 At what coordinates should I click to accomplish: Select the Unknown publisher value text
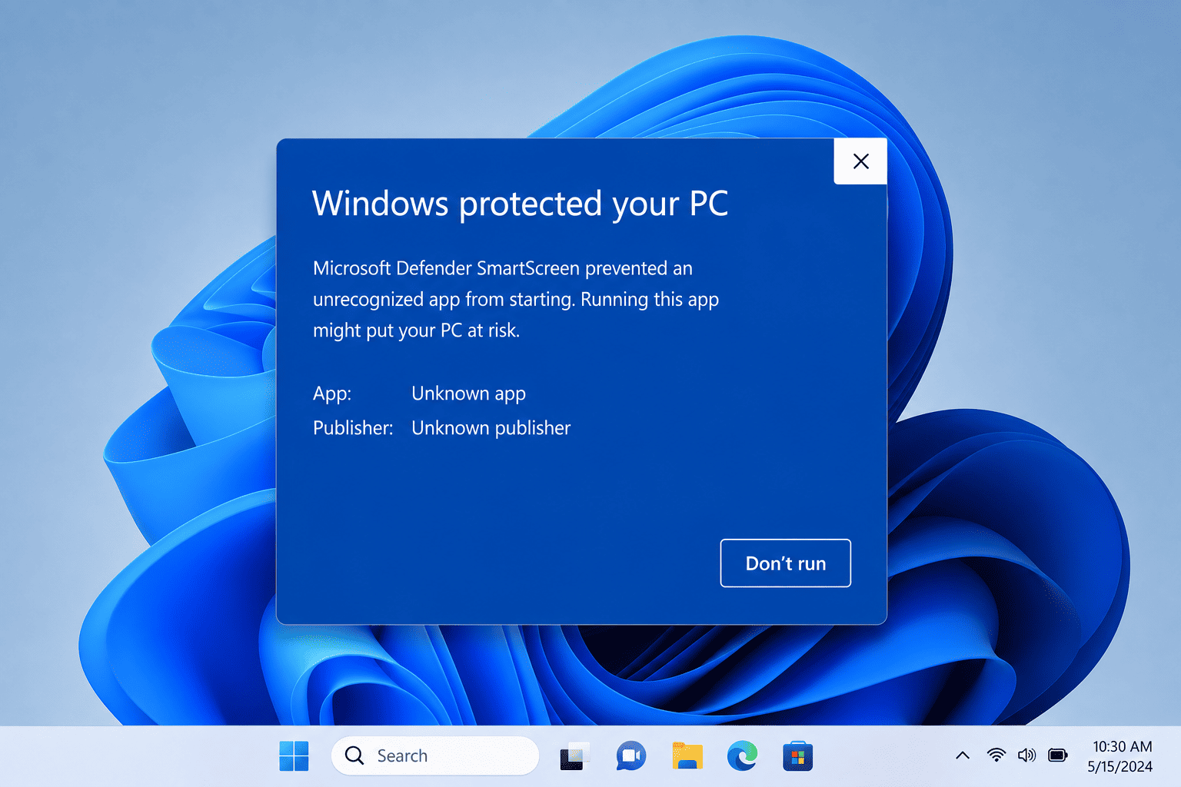click(x=491, y=427)
